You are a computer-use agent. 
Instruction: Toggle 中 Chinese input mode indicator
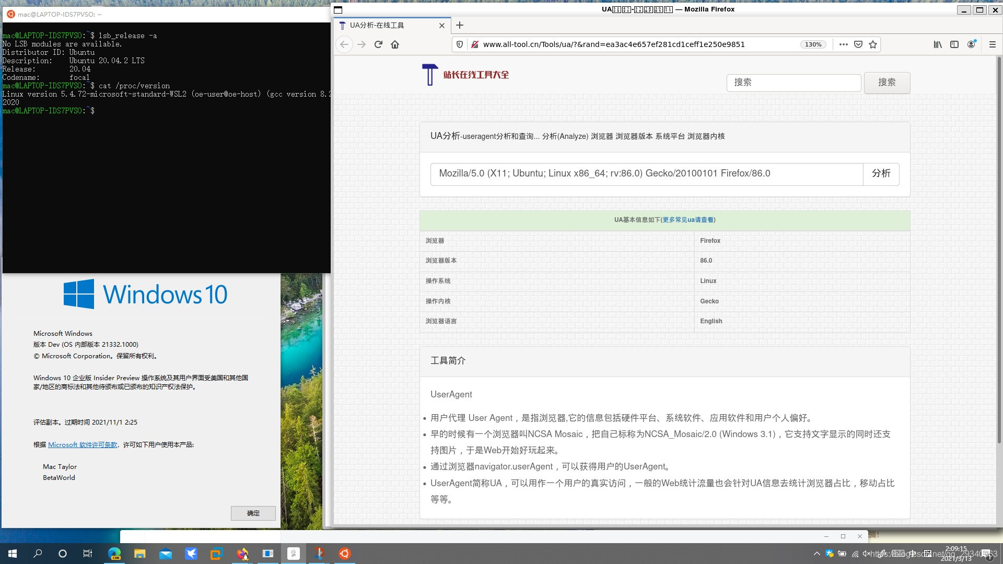[x=913, y=554]
